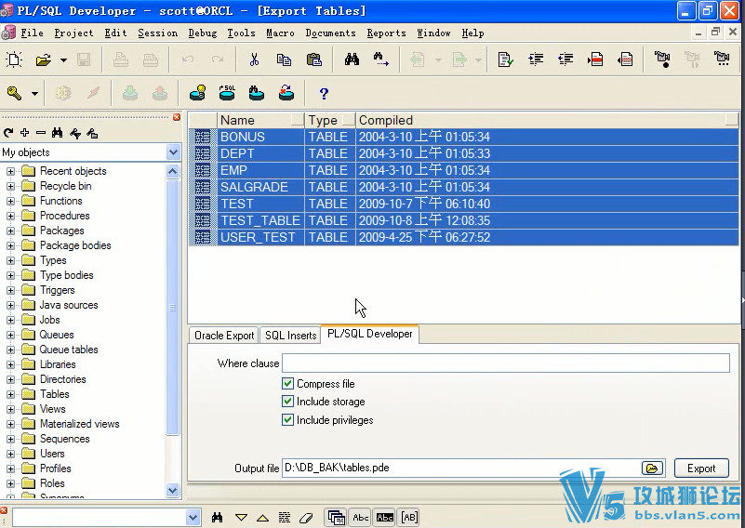The width and height of the screenshot is (745, 528).
Task: Toggle the Include storage checkbox
Action: click(x=287, y=402)
